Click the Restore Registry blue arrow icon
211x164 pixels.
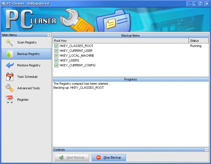tap(10, 65)
